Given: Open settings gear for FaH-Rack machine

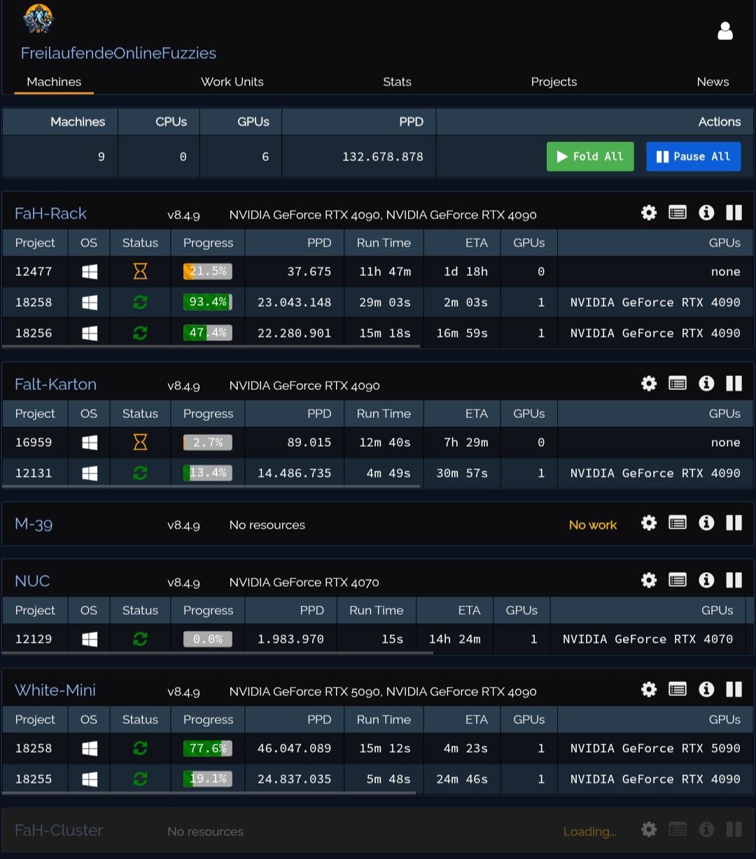Looking at the screenshot, I should click(649, 213).
